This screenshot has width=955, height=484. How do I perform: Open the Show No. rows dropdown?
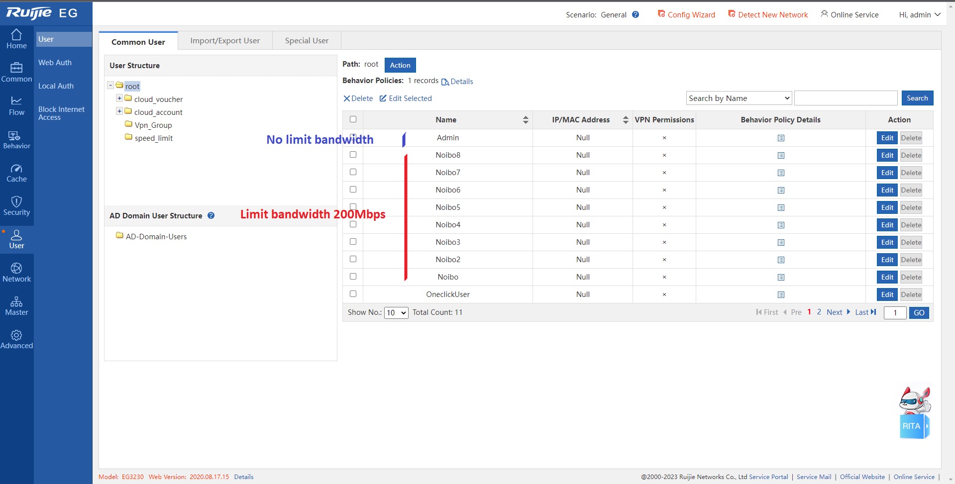click(396, 312)
